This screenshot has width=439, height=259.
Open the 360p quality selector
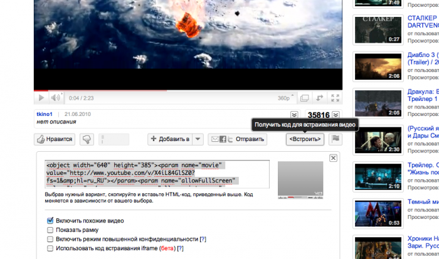(285, 98)
